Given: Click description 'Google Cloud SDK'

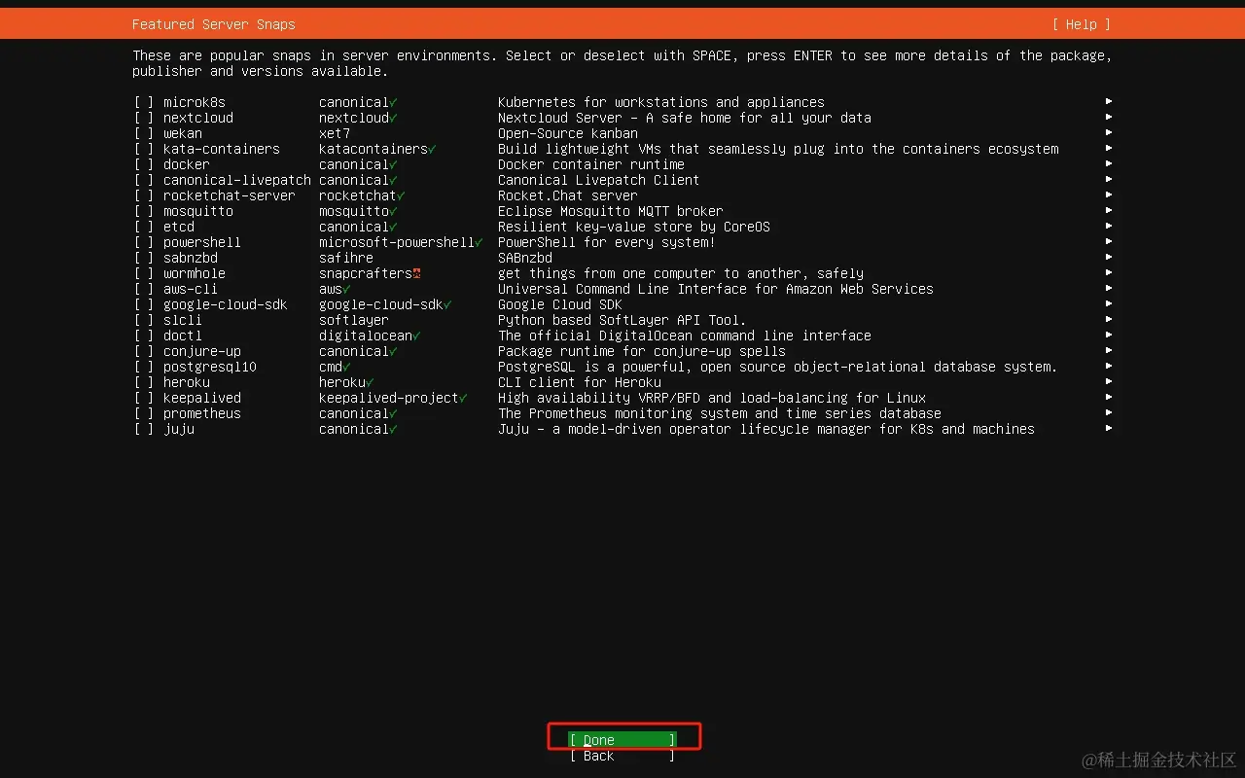Looking at the screenshot, I should click(560, 304).
